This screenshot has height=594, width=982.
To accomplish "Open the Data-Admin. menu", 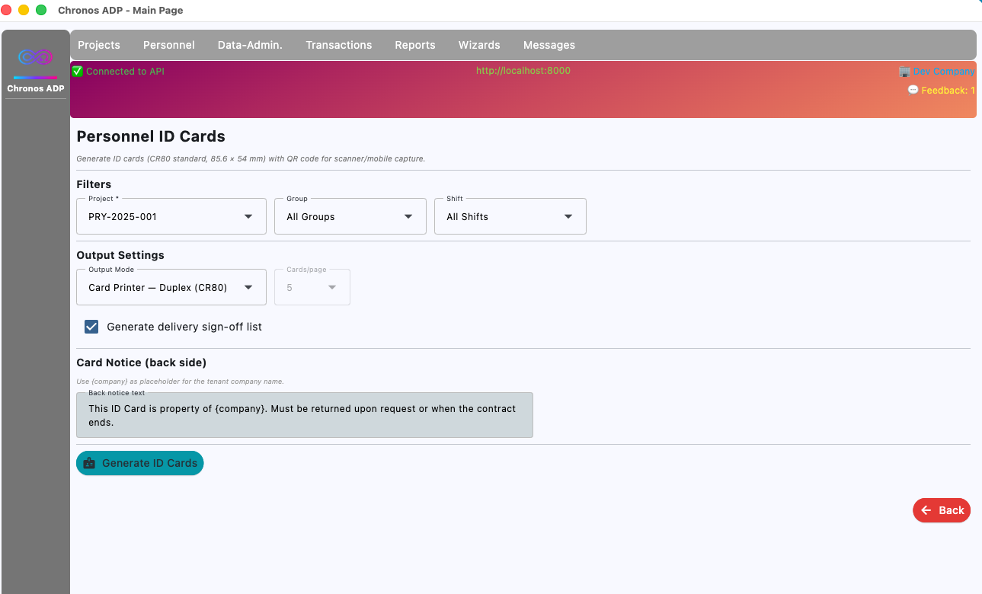I will pos(250,45).
